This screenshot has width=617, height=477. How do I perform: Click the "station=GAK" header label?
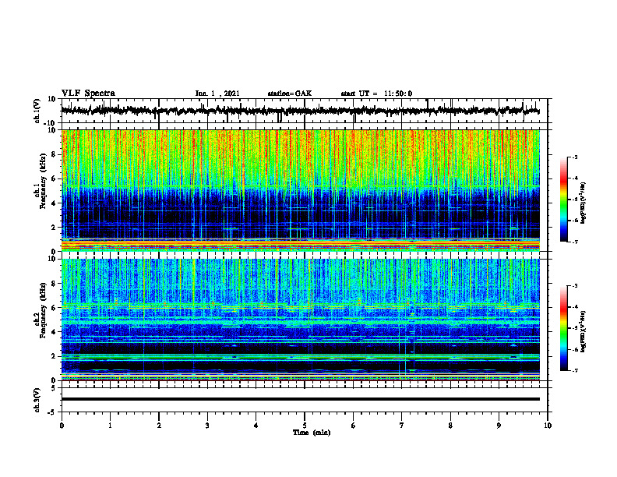(x=290, y=94)
